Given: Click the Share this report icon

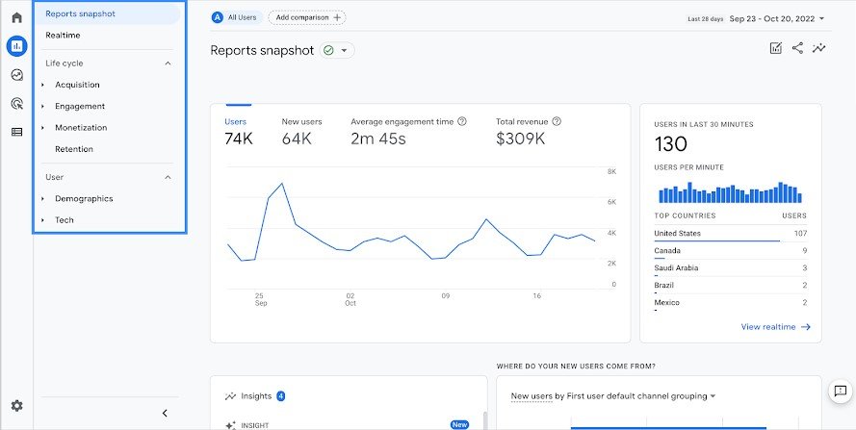Looking at the screenshot, I should (797, 48).
